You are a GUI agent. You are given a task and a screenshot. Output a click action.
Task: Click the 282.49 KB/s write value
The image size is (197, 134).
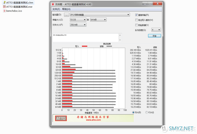135,50
